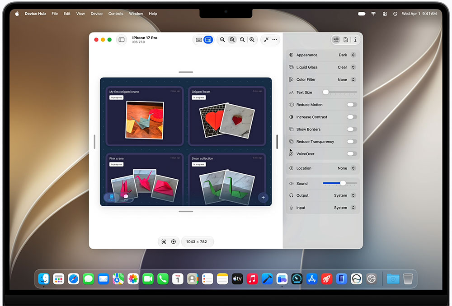Image resolution: width=452 pixels, height=306 pixels.
Task: Open the red rocket app in Dock
Action: (327, 279)
